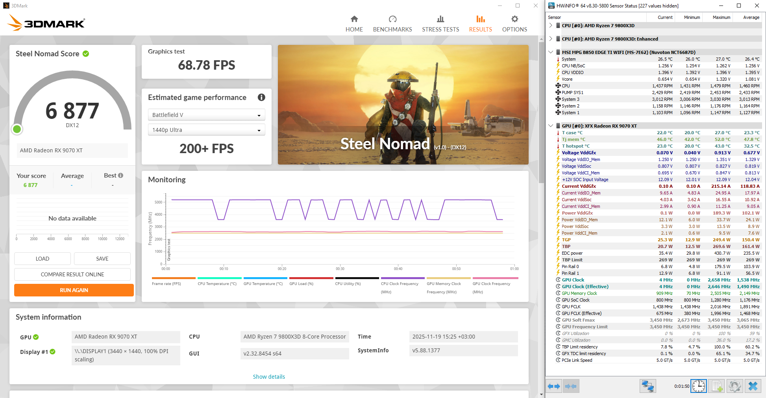
Task: Toggle CPU Utility (%) in the chart legend
Action: (357, 281)
